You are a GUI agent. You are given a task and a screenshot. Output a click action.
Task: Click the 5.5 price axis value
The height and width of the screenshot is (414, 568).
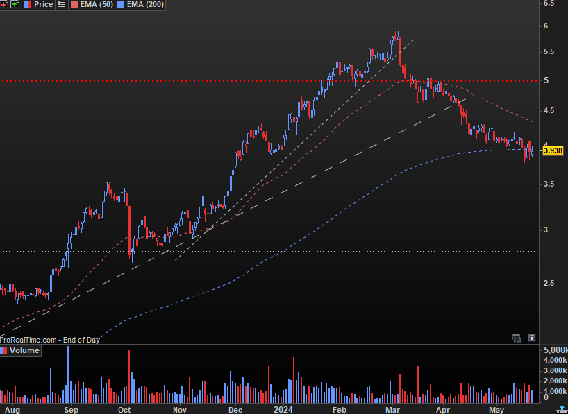pyautogui.click(x=549, y=52)
